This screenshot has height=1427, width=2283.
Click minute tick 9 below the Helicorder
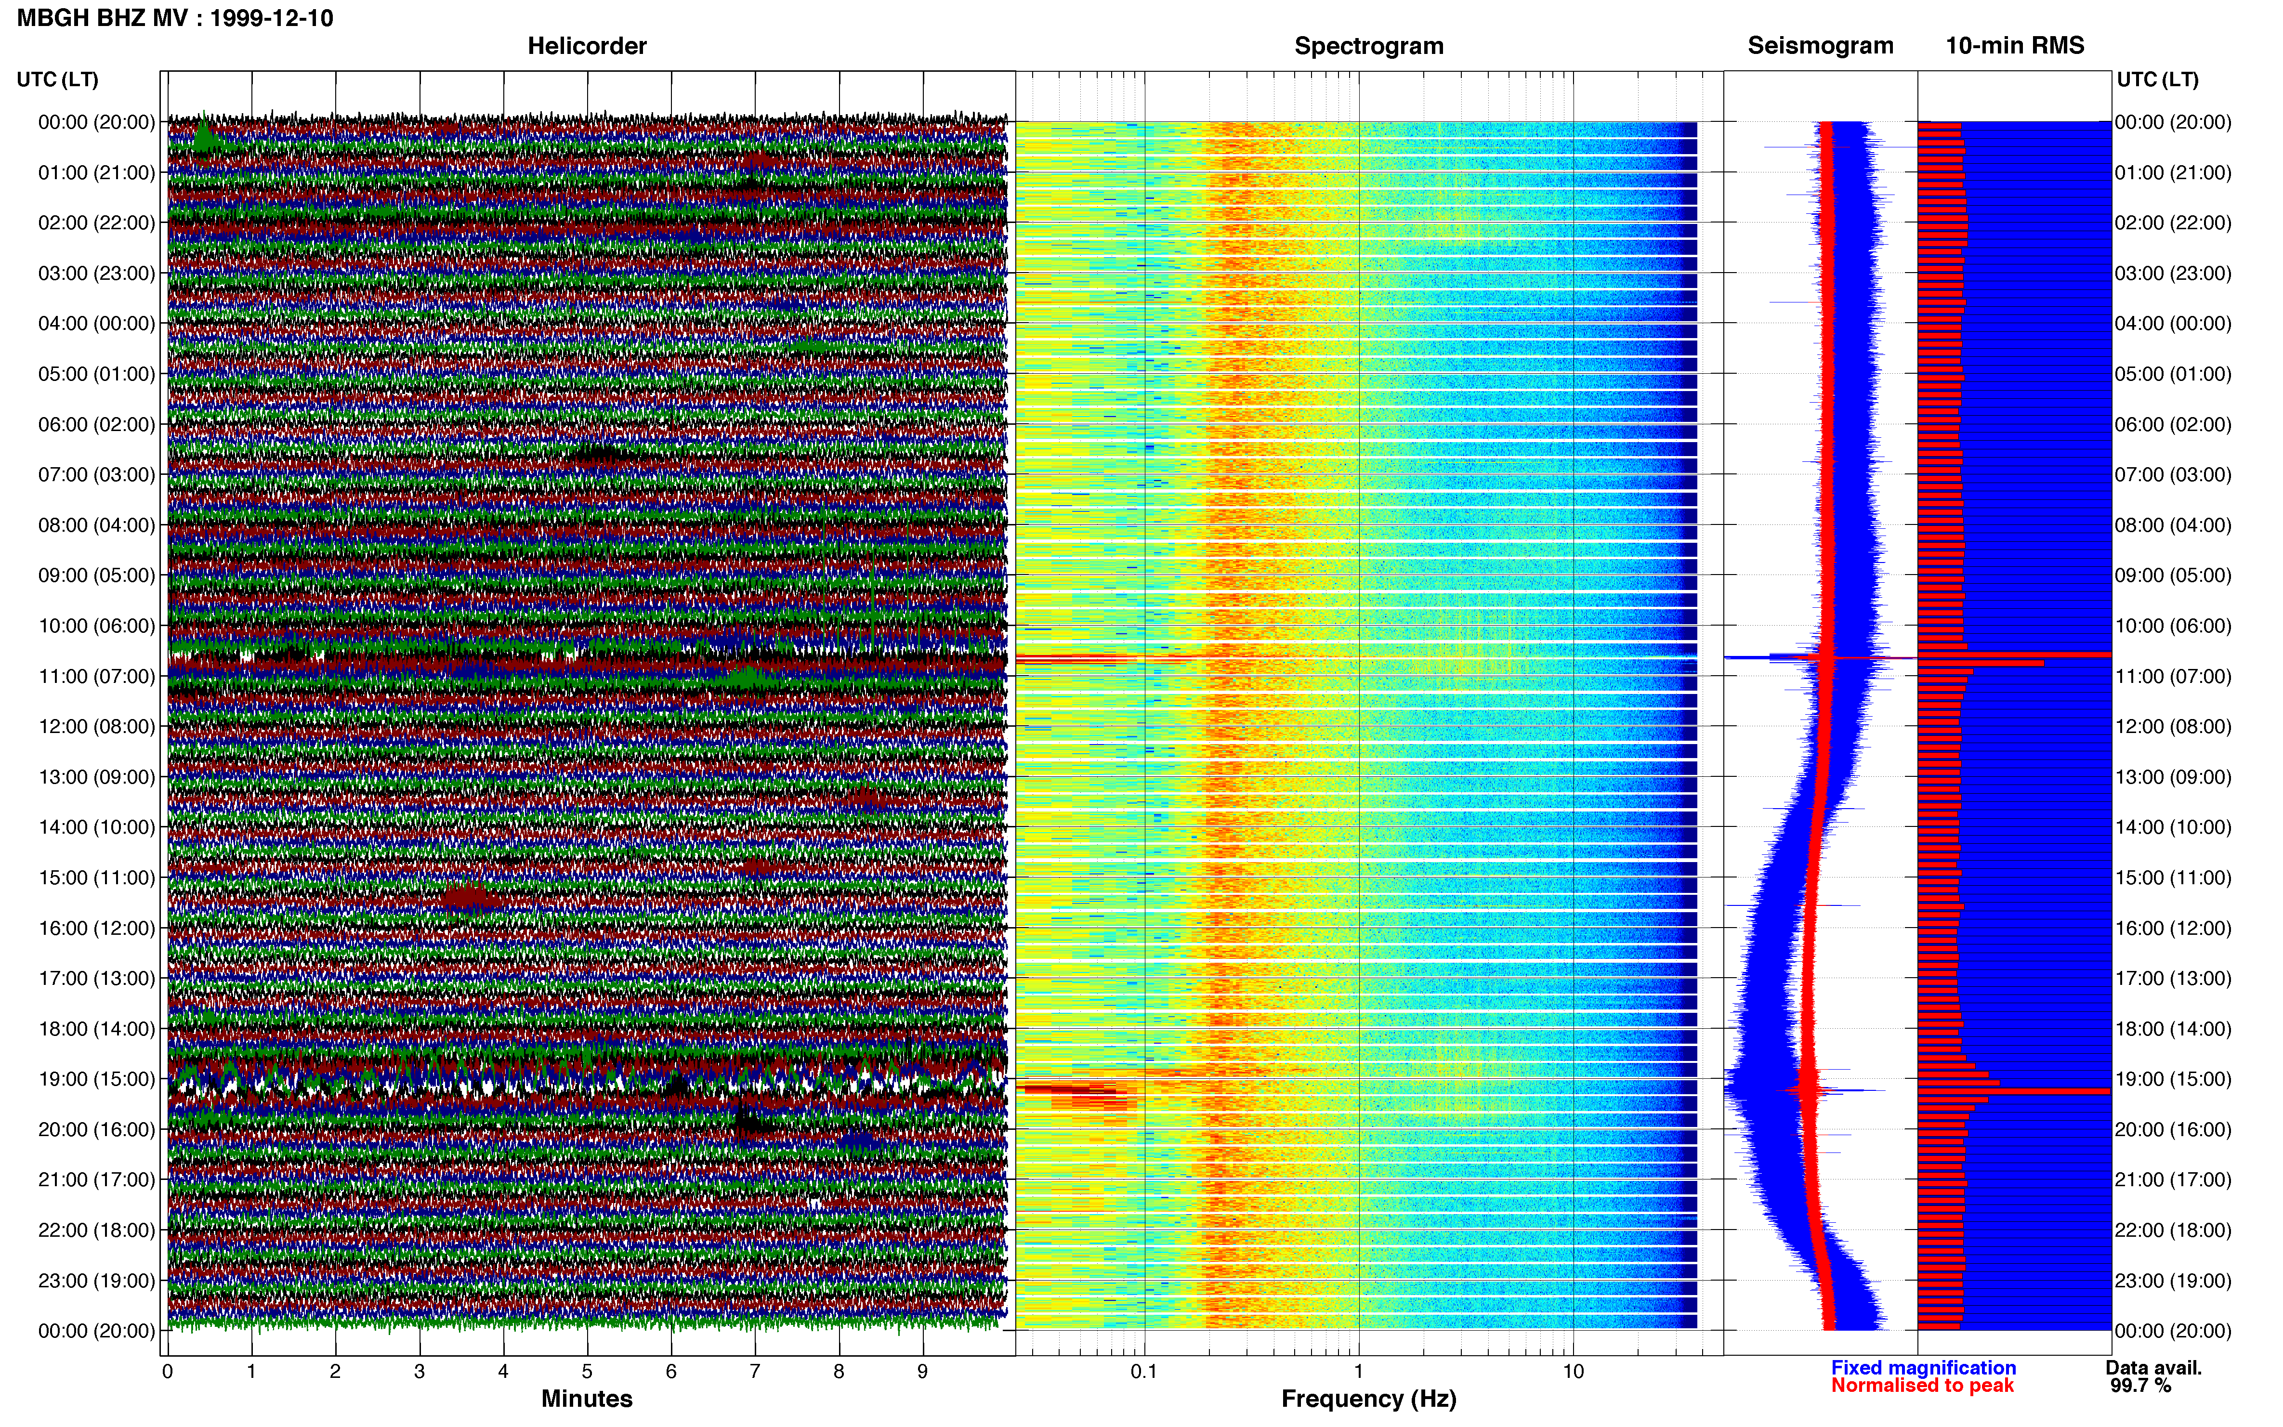tap(923, 1371)
